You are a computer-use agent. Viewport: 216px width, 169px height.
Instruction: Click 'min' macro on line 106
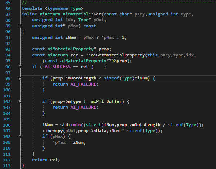click(77, 125)
